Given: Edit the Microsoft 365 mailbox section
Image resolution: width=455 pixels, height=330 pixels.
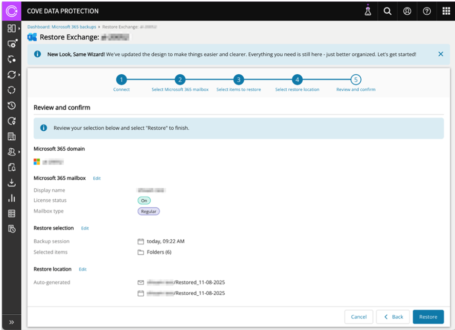Looking at the screenshot, I should click(x=97, y=178).
